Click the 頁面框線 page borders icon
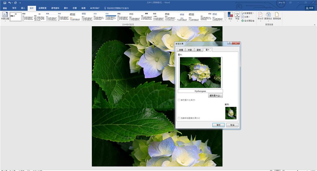Viewport: 317px width, 171px height. [x=277, y=16]
